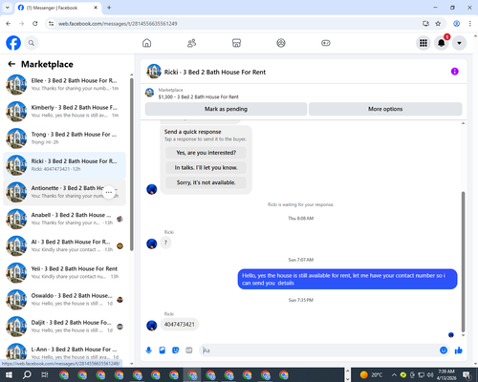The image size is (478, 382).
Task: Open Anabell conversation
Action: point(64,219)
